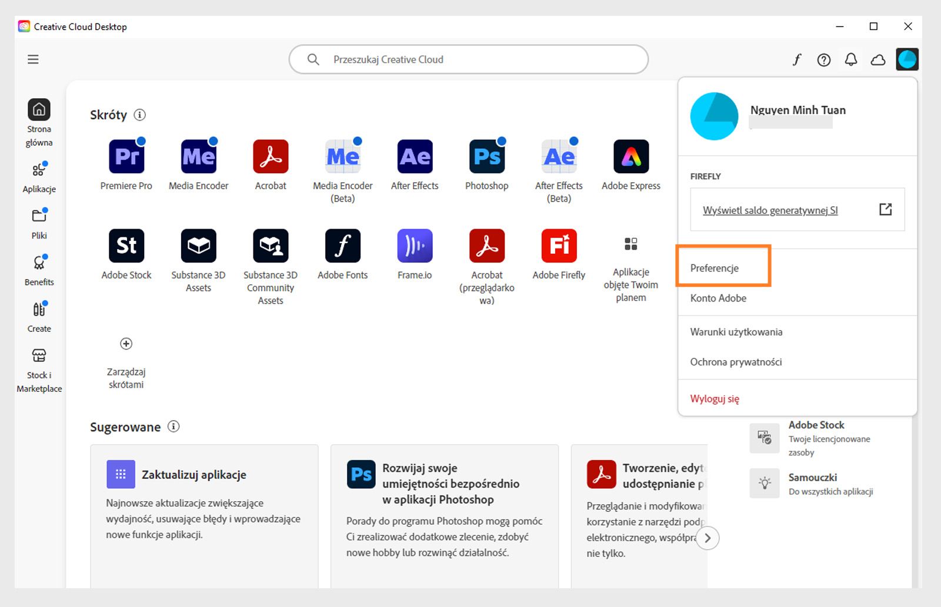Select Aplikacje in the sidebar

(39, 176)
